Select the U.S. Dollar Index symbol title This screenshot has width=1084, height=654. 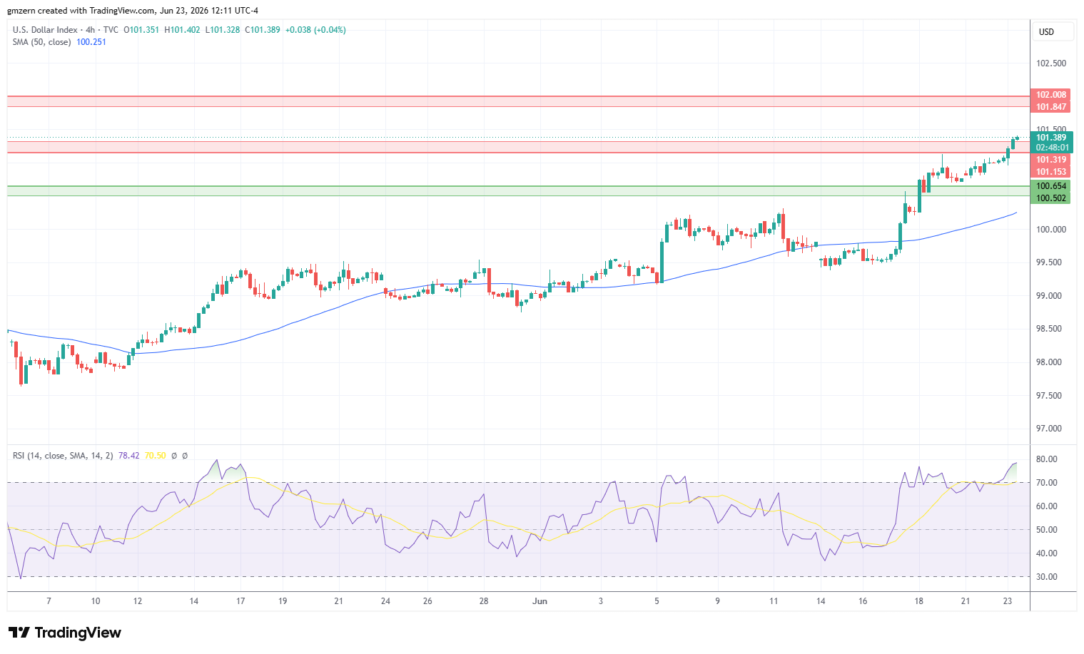point(45,30)
